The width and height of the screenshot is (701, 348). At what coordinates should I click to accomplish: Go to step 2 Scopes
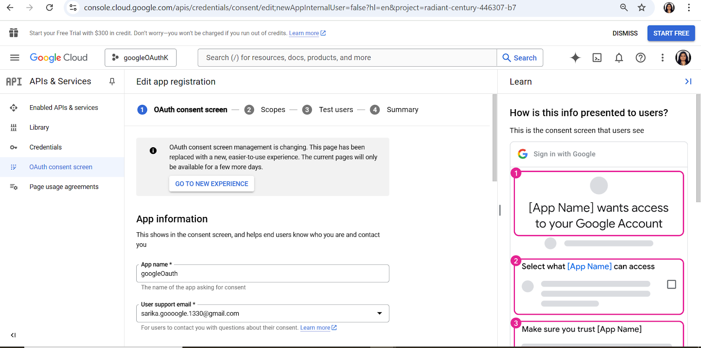tap(265, 110)
